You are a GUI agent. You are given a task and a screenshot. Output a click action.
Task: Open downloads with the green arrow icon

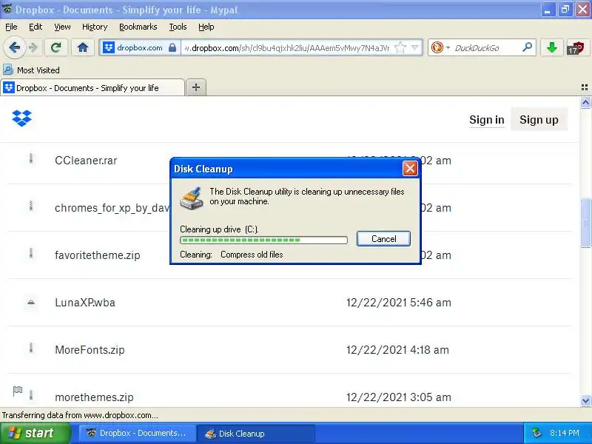click(x=552, y=47)
